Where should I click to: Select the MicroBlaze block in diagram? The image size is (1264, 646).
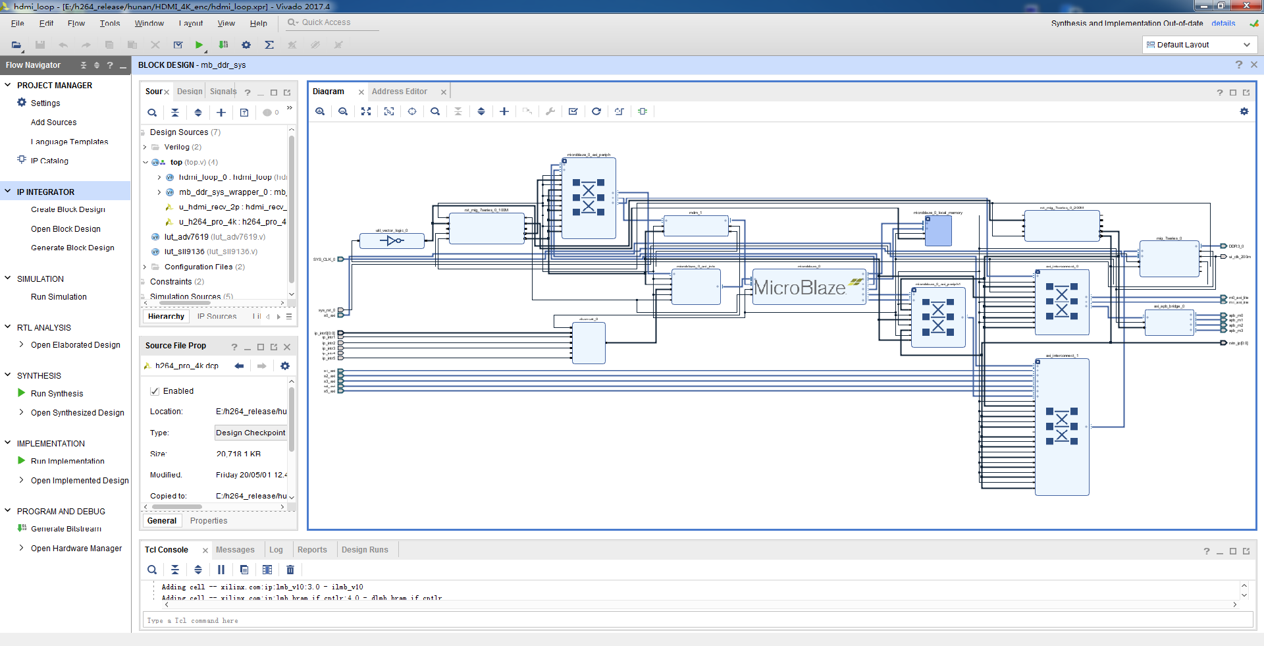coord(809,286)
